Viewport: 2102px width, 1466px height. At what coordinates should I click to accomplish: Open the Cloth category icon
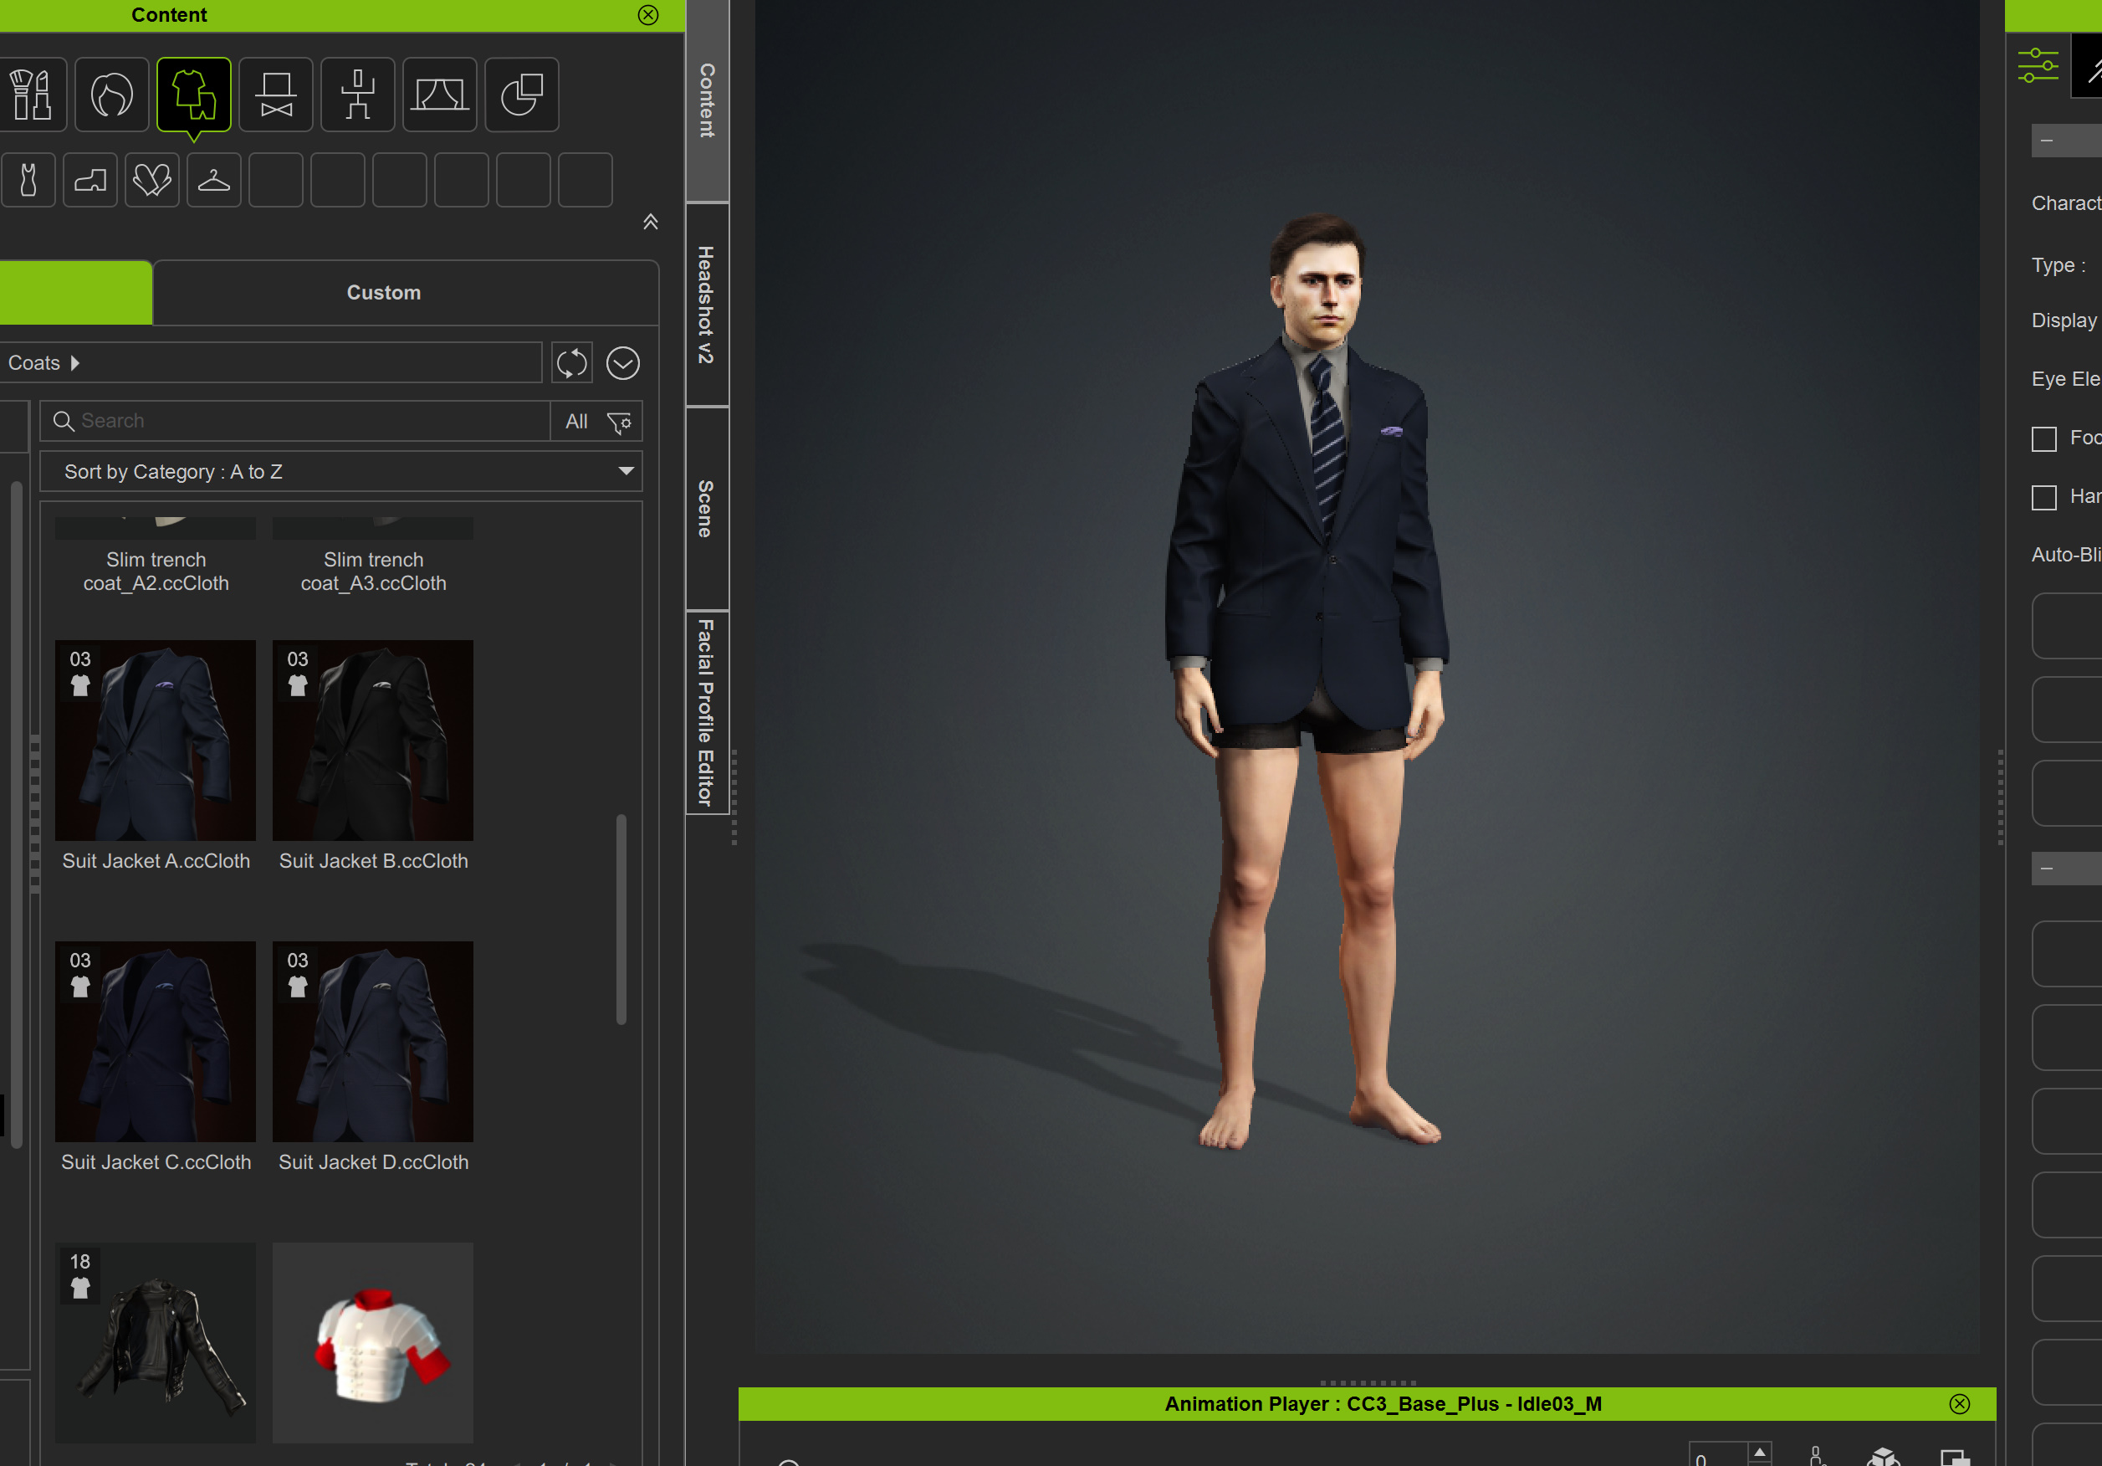click(193, 95)
